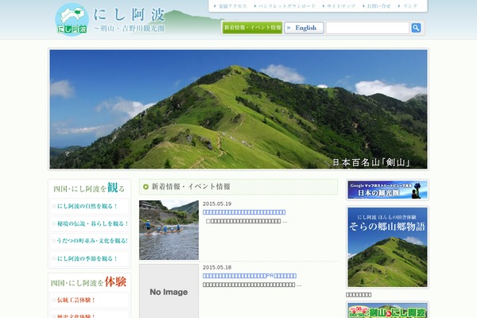
Task: Open リンク in the top menu
Action: click(408, 6)
